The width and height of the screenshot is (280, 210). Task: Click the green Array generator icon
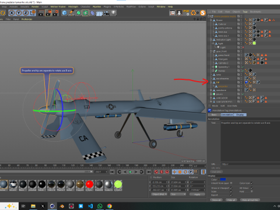click(x=85, y=13)
